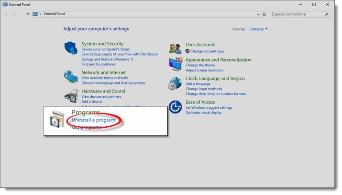Open Ease of Access category
The height and width of the screenshot is (195, 342).
[200, 102]
